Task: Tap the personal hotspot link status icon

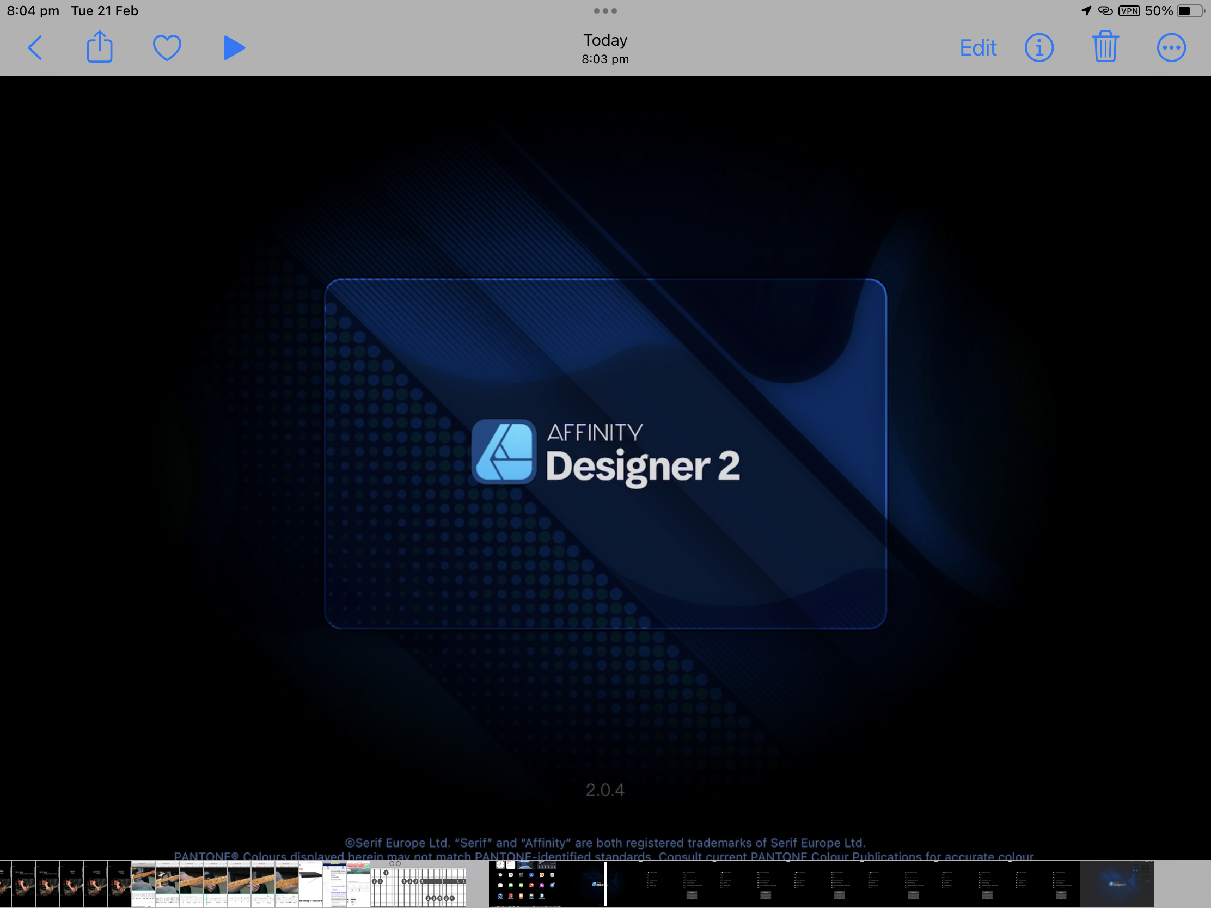Action: [1105, 11]
